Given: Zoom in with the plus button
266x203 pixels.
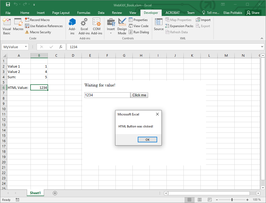Looking at the screenshot, I should [247, 200].
